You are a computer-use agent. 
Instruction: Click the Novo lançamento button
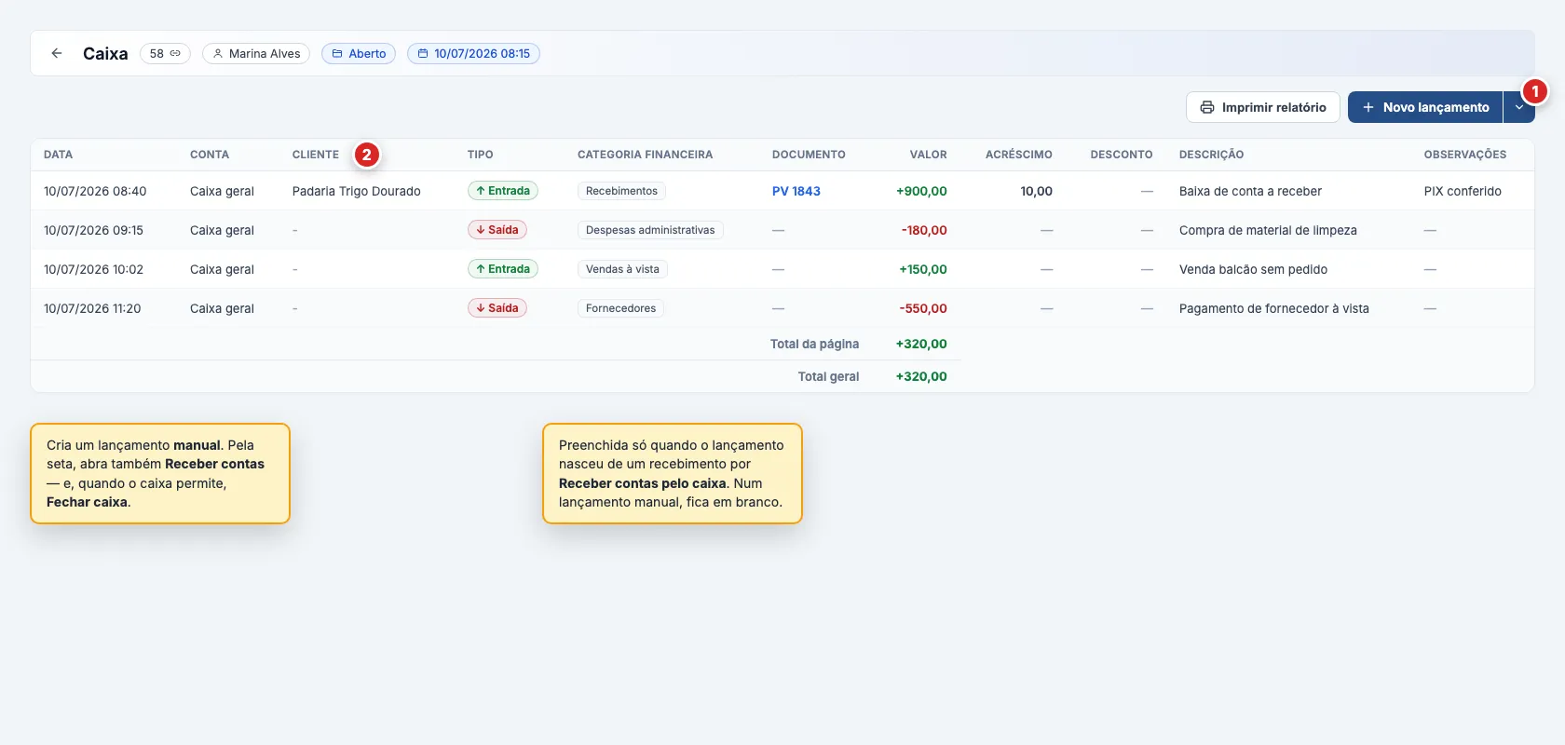[x=1425, y=107]
